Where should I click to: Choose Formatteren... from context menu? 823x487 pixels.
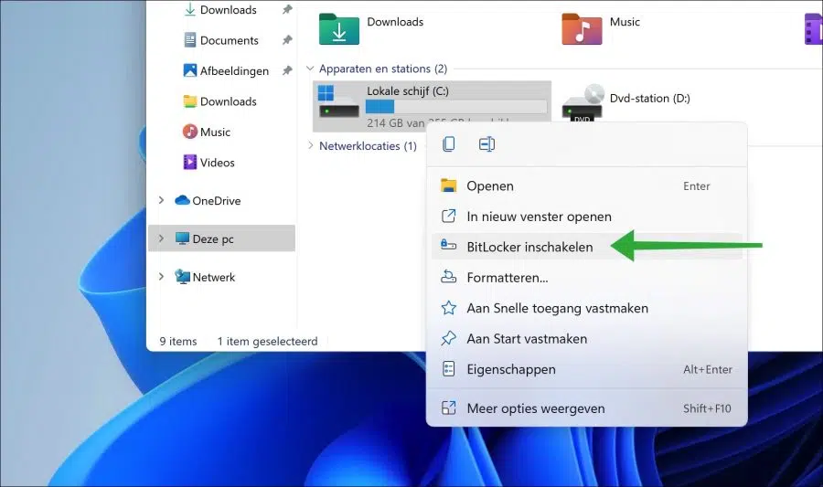pos(587,278)
